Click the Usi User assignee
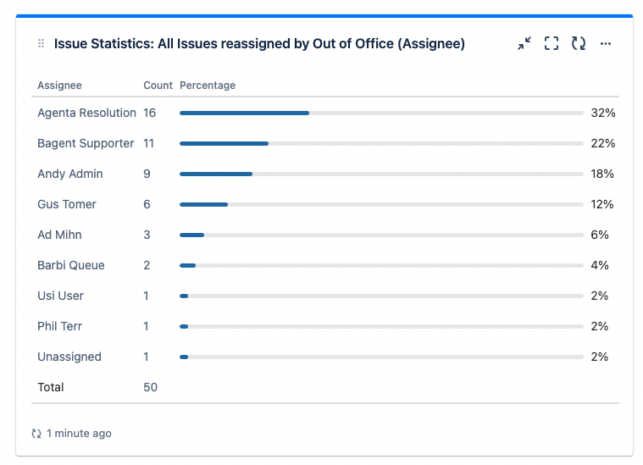The width and height of the screenshot is (643, 465). click(x=60, y=296)
